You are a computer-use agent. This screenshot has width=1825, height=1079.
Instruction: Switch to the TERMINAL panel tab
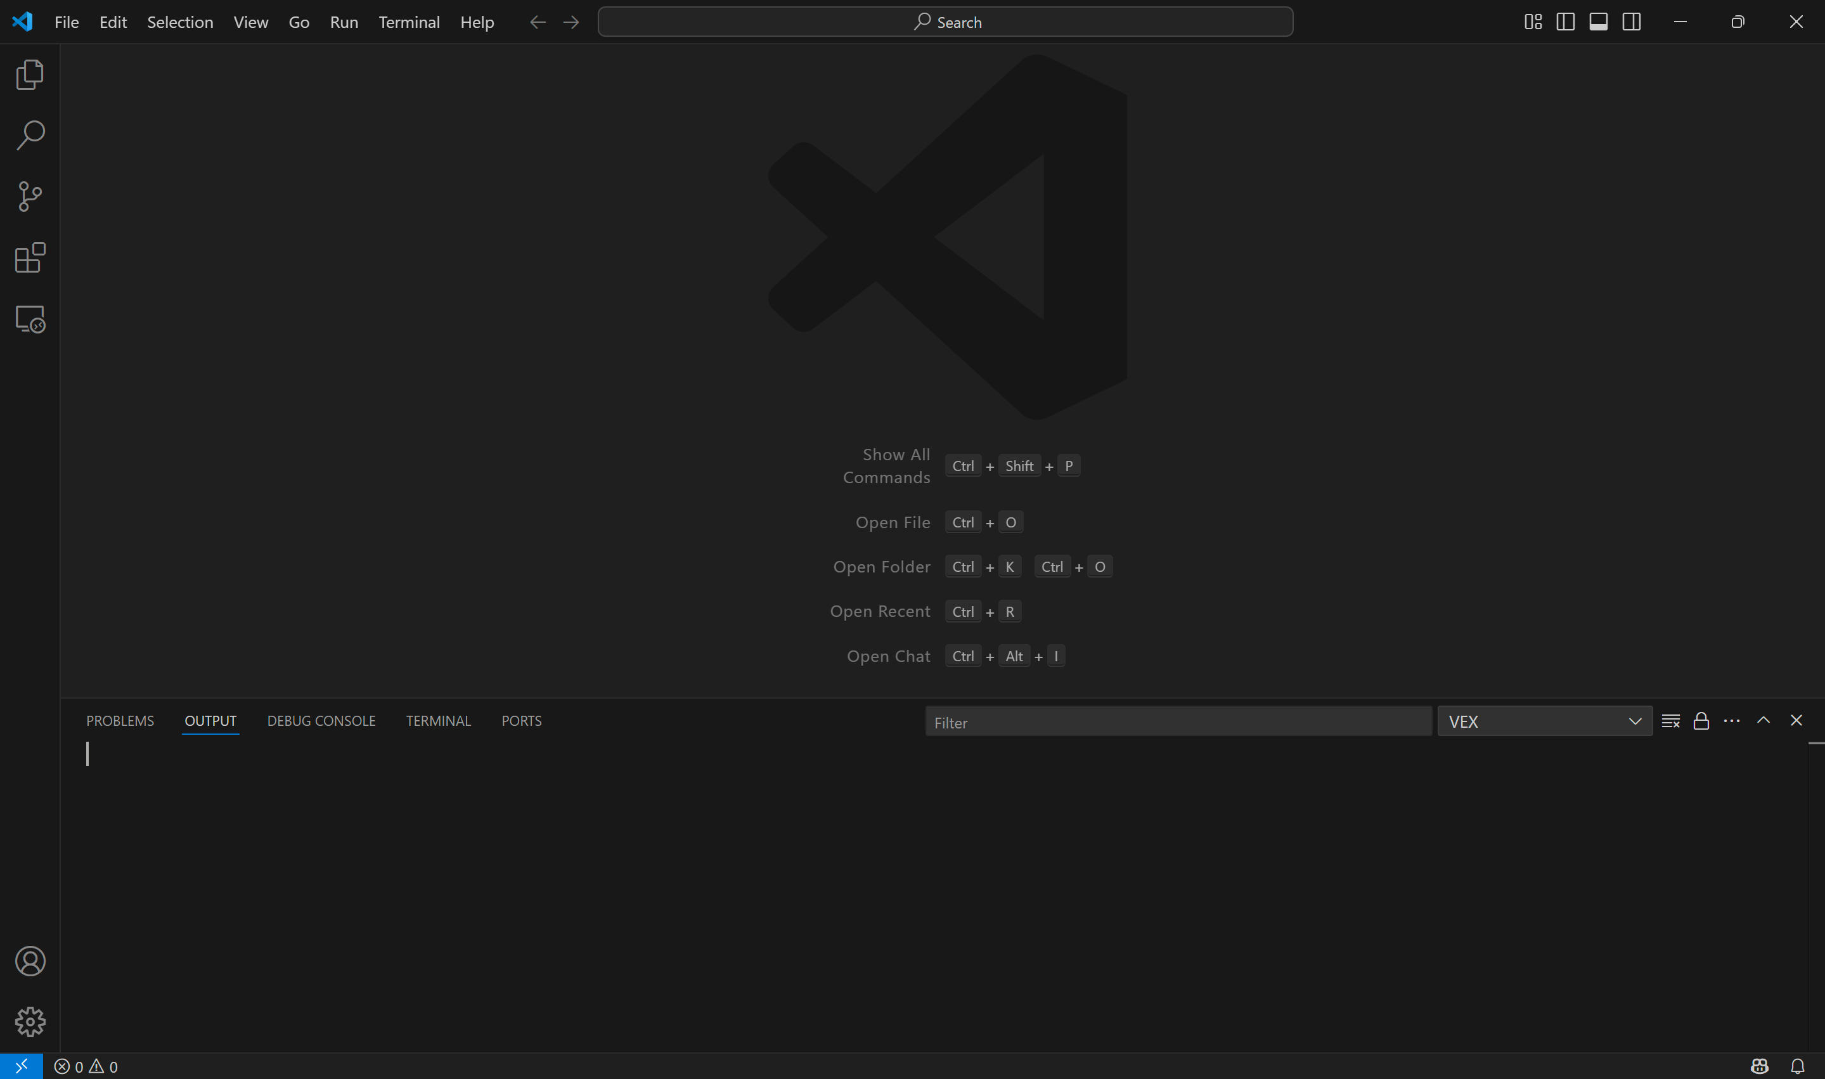438,721
